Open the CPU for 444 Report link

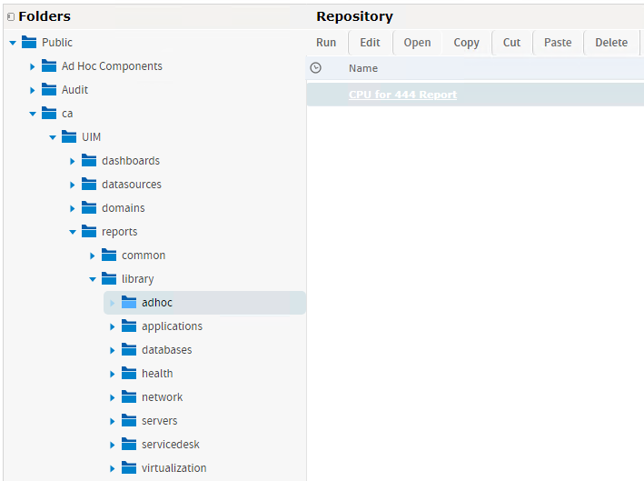(x=402, y=95)
